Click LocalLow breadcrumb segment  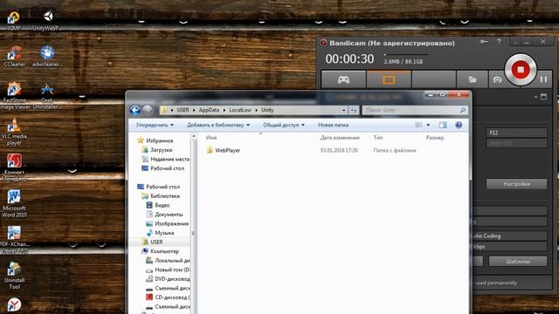tap(240, 110)
